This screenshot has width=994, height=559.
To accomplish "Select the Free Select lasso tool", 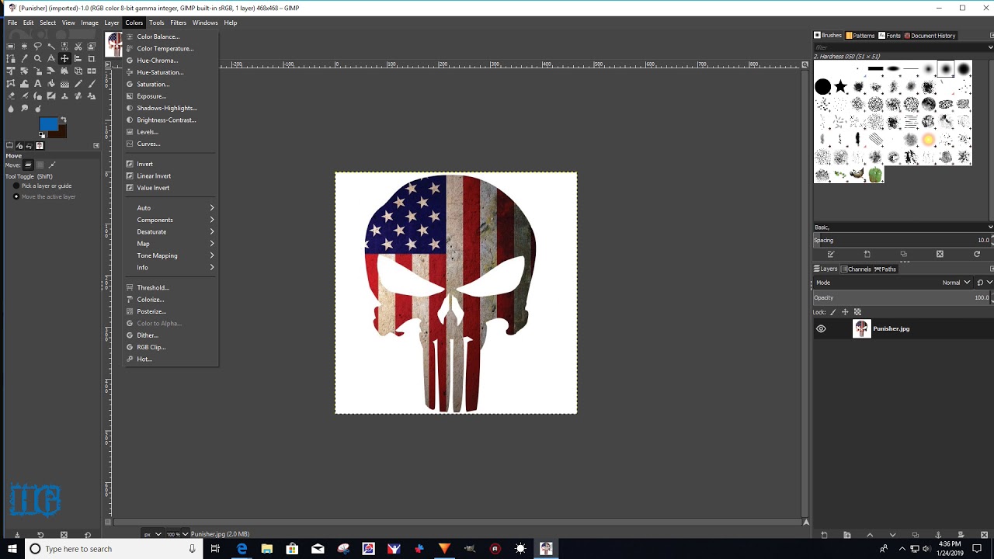I will (37, 47).
